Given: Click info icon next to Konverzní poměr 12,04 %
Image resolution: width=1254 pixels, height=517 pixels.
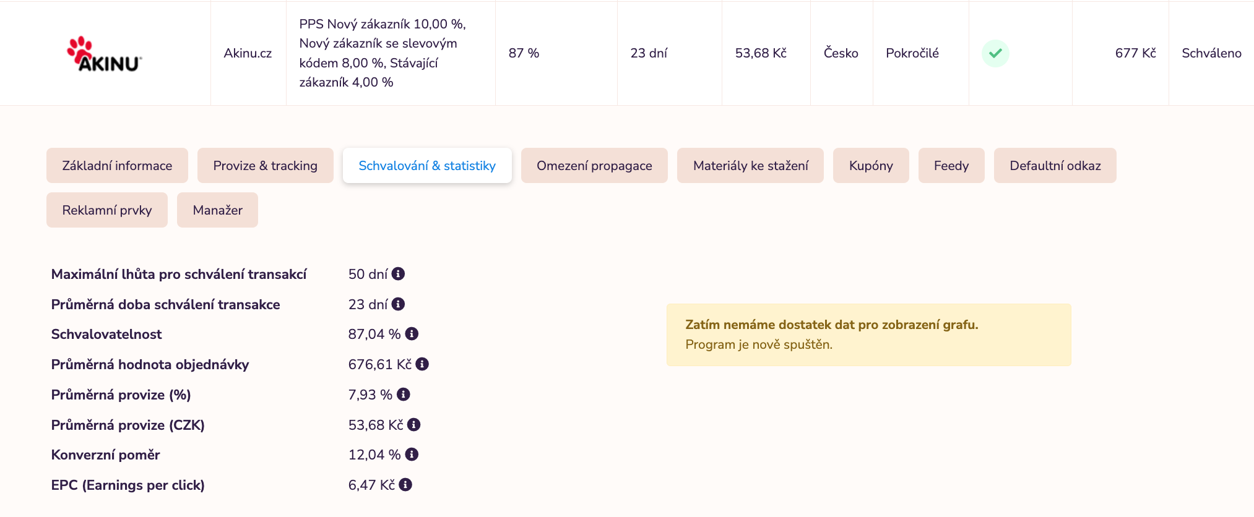Looking at the screenshot, I should tap(412, 455).
